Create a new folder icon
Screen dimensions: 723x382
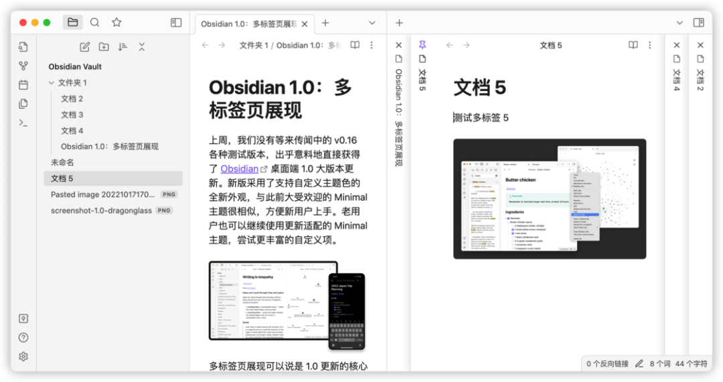click(104, 47)
